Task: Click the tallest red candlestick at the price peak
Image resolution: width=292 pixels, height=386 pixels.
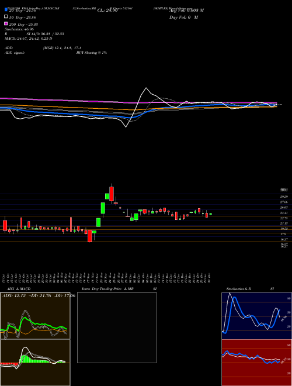Action: pos(112,194)
